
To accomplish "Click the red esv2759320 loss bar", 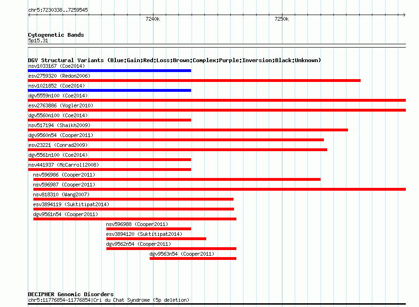I will (194, 81).
